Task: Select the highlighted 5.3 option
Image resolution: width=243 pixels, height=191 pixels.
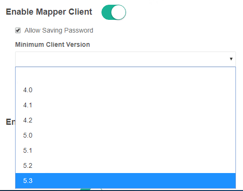Action: pyautogui.click(x=126, y=181)
